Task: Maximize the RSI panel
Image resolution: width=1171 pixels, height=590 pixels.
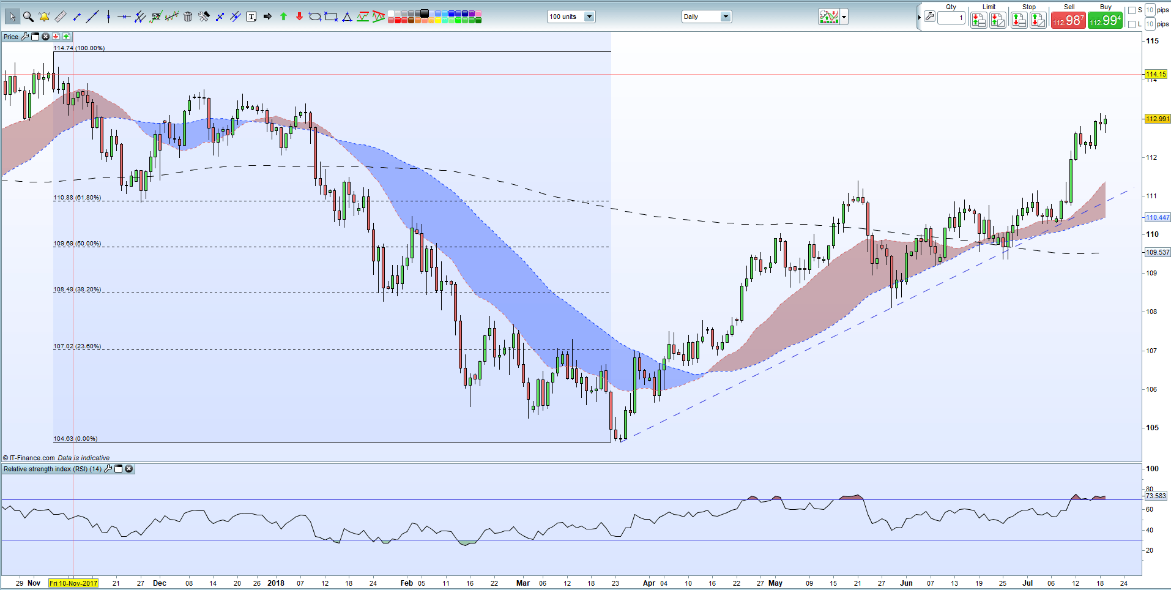Action: pyautogui.click(x=119, y=469)
